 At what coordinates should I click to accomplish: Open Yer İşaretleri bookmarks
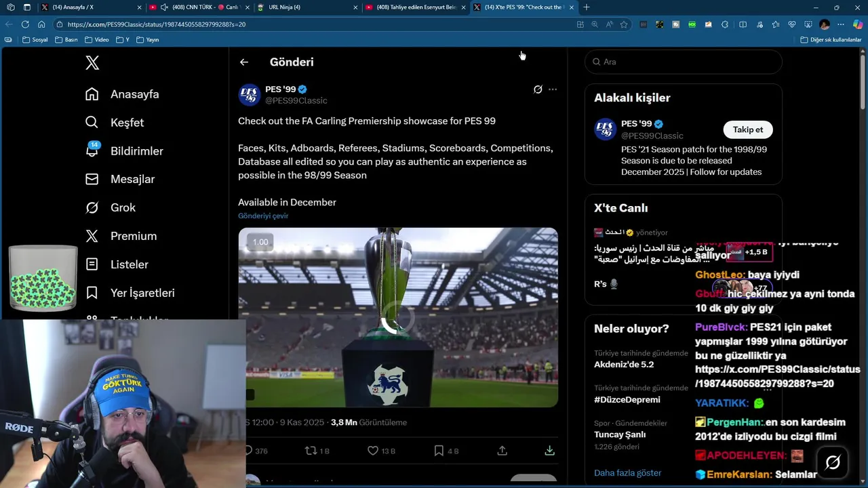[130, 293]
